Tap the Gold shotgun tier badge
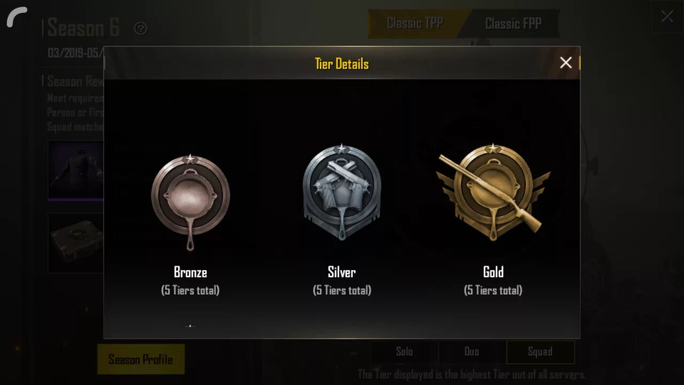This screenshot has width=684, height=385. (493, 192)
